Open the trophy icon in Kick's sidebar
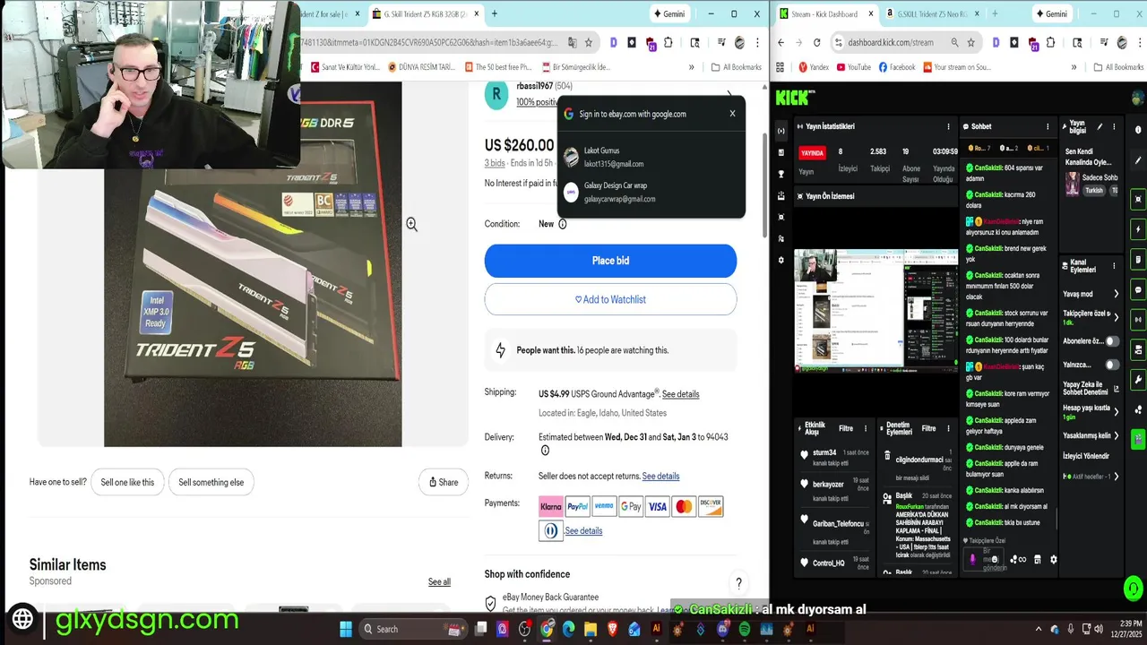Screen dimensions: 1147x645 point(780,174)
